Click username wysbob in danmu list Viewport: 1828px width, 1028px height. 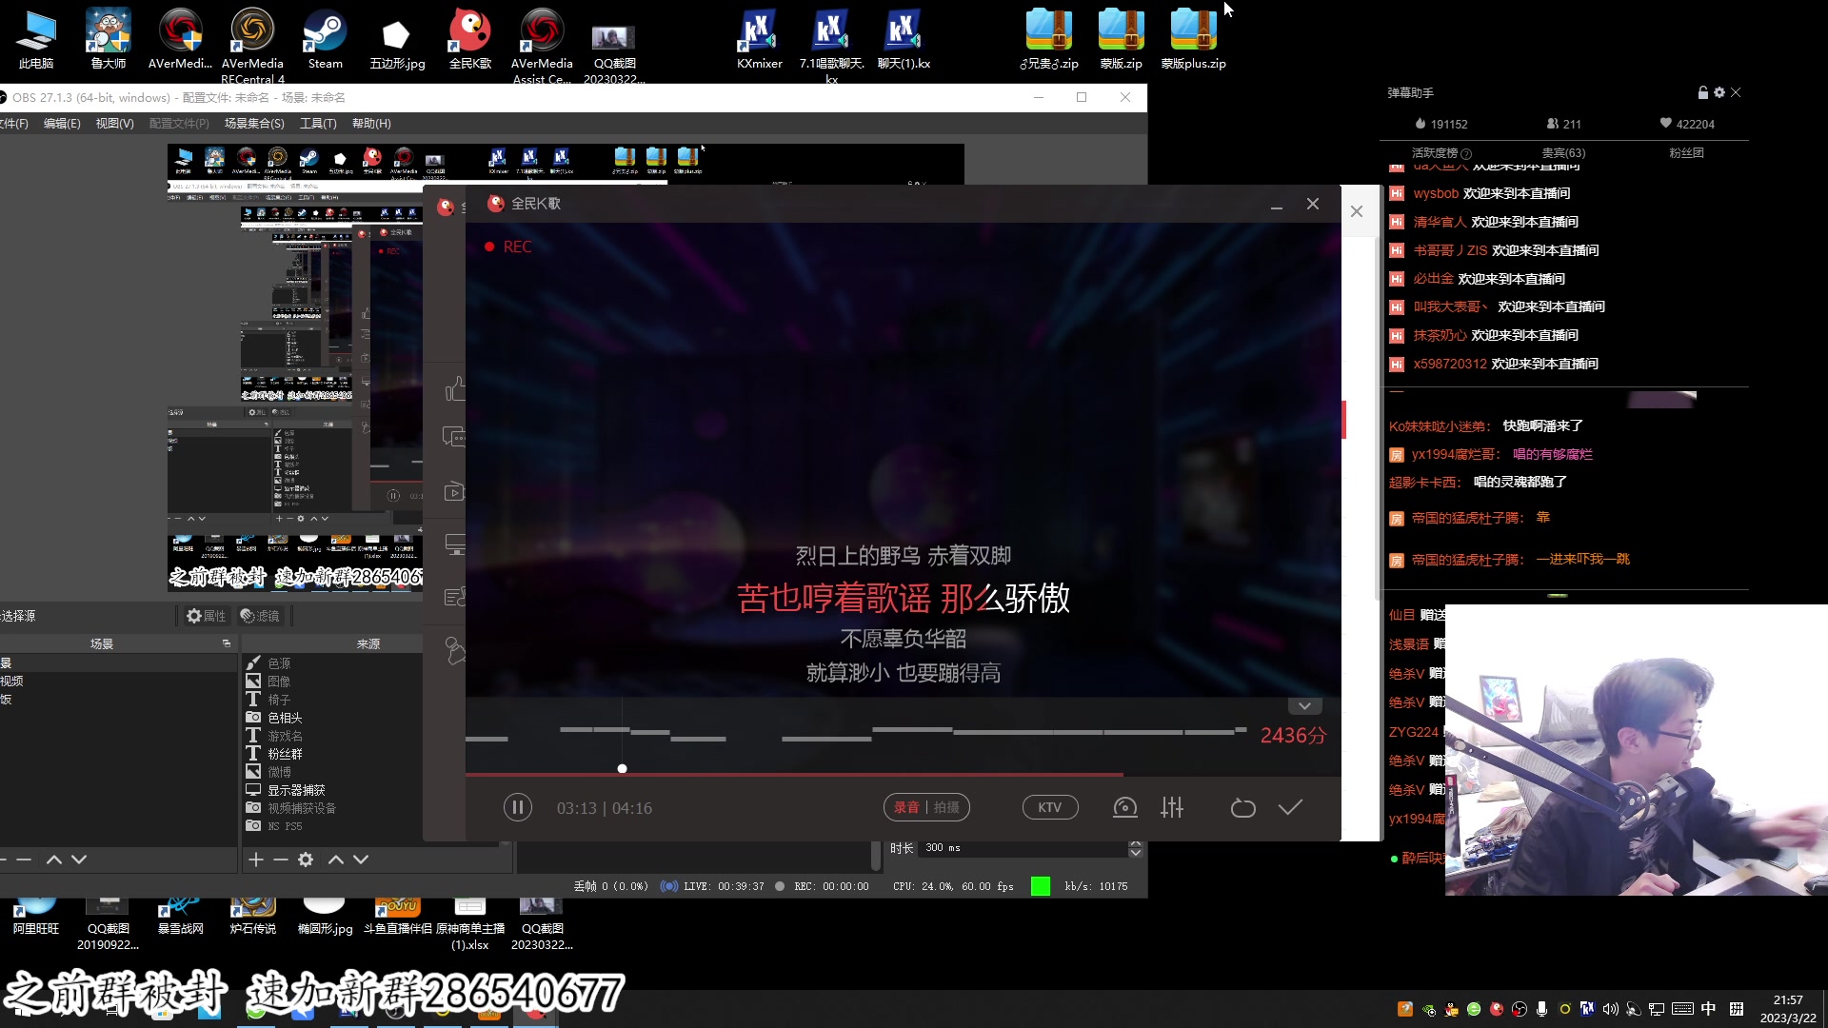tap(1436, 193)
